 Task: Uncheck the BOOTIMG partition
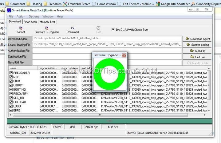point(11,89)
